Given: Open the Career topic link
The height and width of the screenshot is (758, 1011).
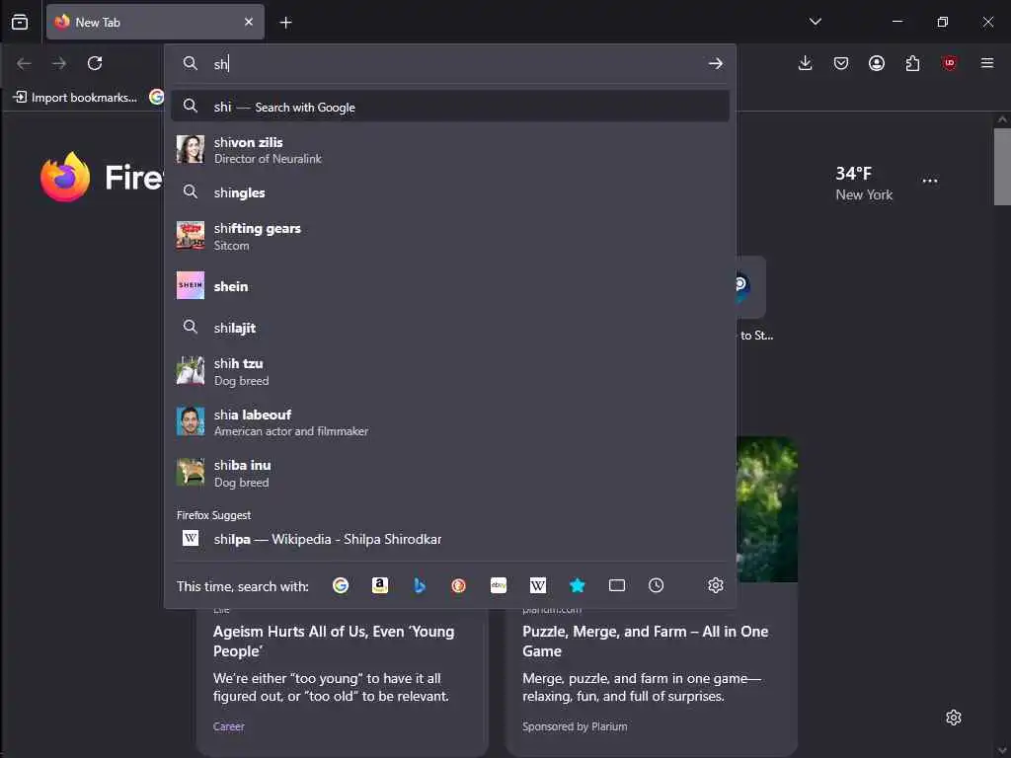Looking at the screenshot, I should click(x=229, y=726).
